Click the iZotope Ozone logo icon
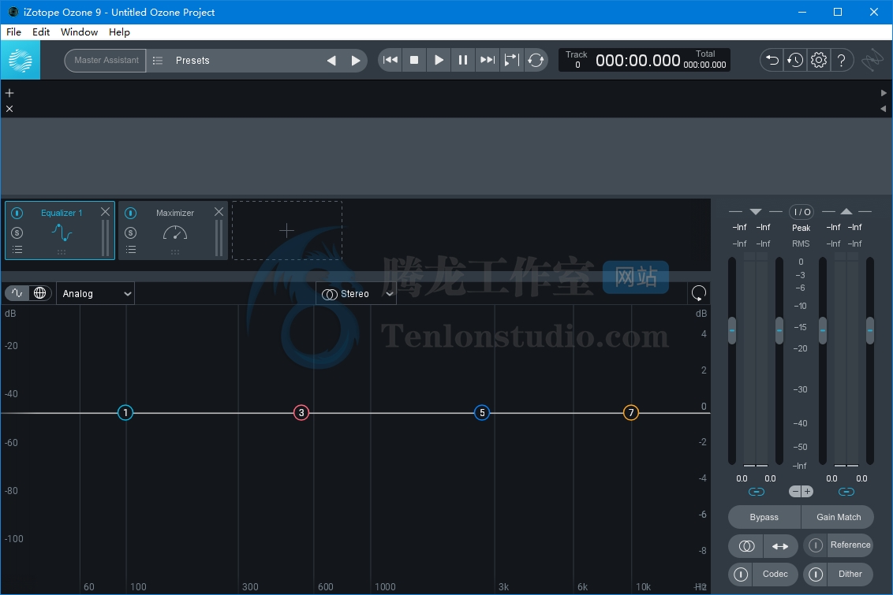 [21, 60]
